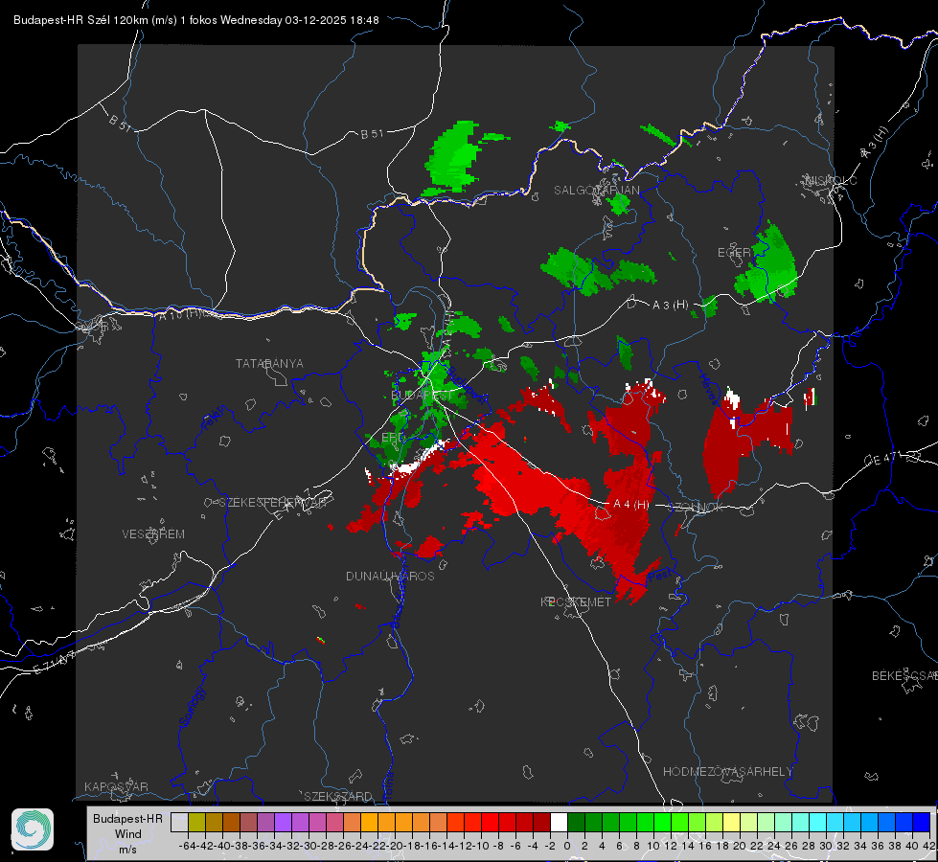This screenshot has width=938, height=862.
Task: Pick the dark green swatch between 0 and 2
Action: point(576,822)
